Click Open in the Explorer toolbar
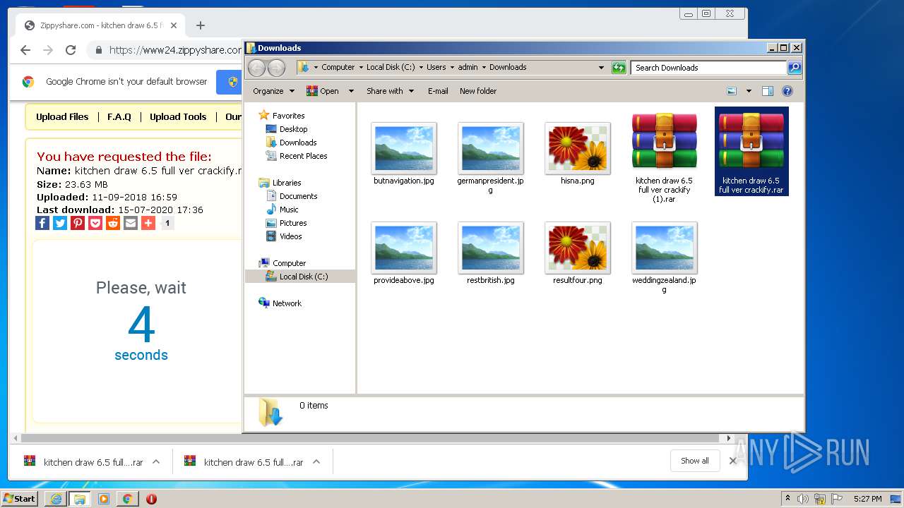 click(x=323, y=91)
